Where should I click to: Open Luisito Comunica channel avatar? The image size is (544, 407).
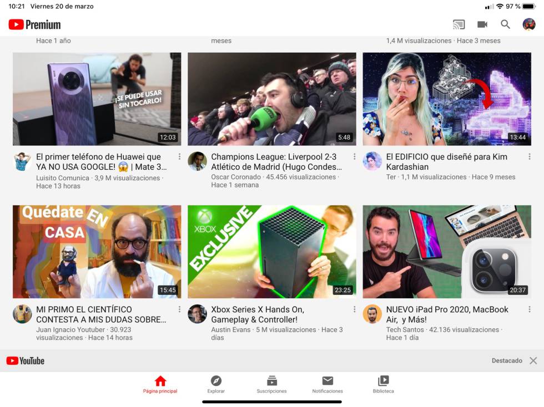[22, 161]
